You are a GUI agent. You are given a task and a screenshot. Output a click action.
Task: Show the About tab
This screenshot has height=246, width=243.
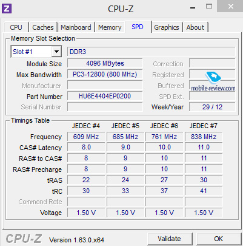(x=195, y=27)
